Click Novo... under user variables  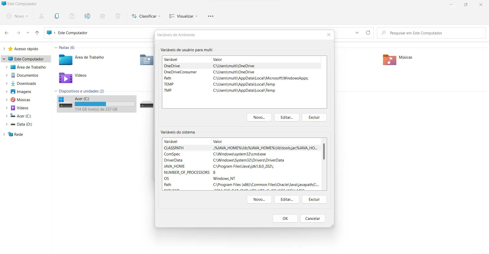tap(259, 117)
